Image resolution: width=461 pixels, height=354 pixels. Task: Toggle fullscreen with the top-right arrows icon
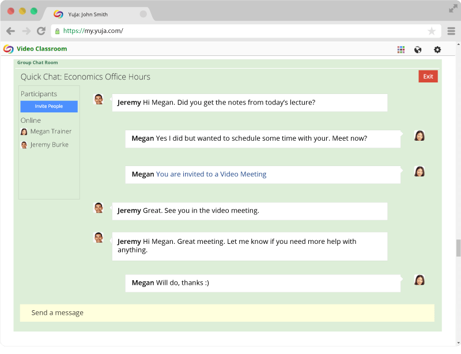pos(453,9)
